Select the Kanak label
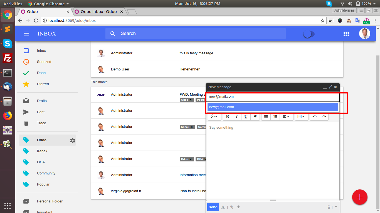380x213 pixels. point(42,151)
